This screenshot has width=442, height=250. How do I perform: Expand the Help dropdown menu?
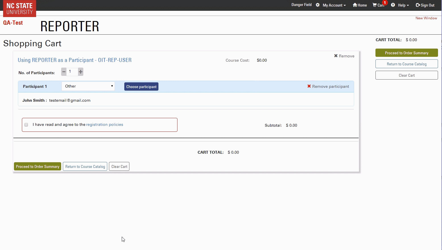tap(403, 5)
